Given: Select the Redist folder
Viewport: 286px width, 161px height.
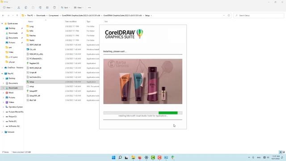Looking at the screenshot, I should point(32,40).
